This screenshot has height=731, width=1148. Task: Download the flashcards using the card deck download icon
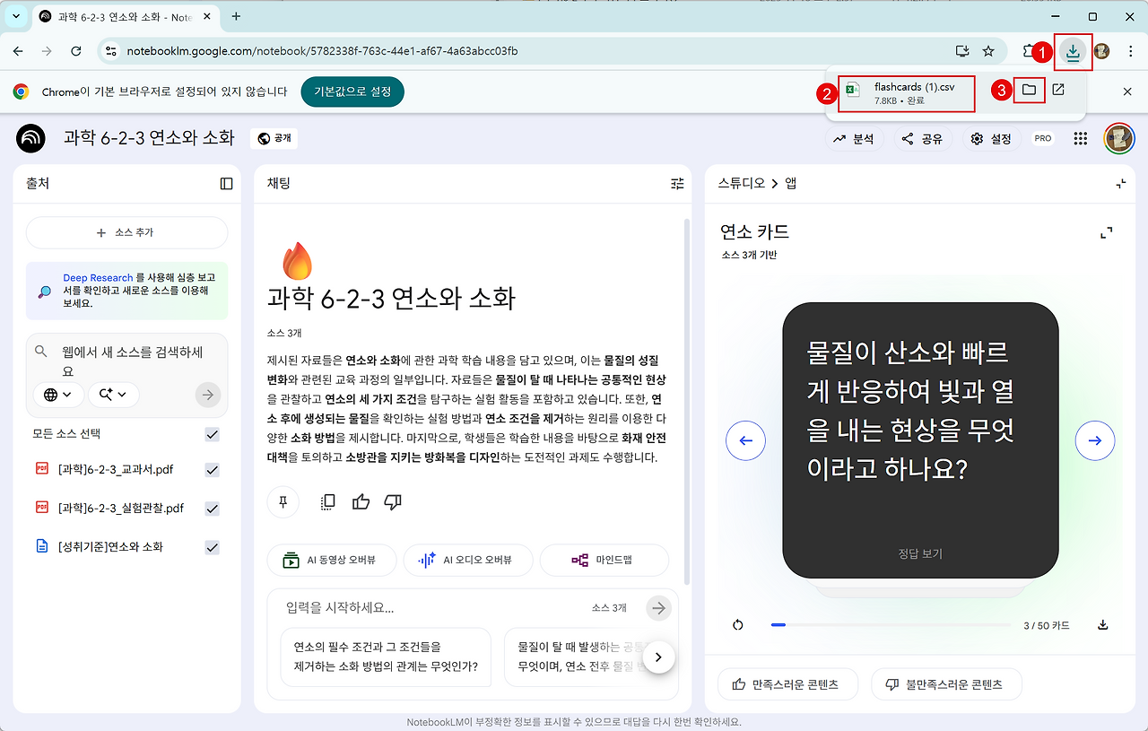[x=1103, y=625]
